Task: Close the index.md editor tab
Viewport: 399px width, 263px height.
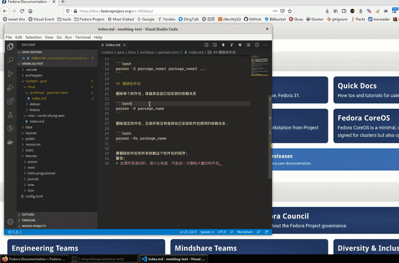Action: (x=124, y=45)
